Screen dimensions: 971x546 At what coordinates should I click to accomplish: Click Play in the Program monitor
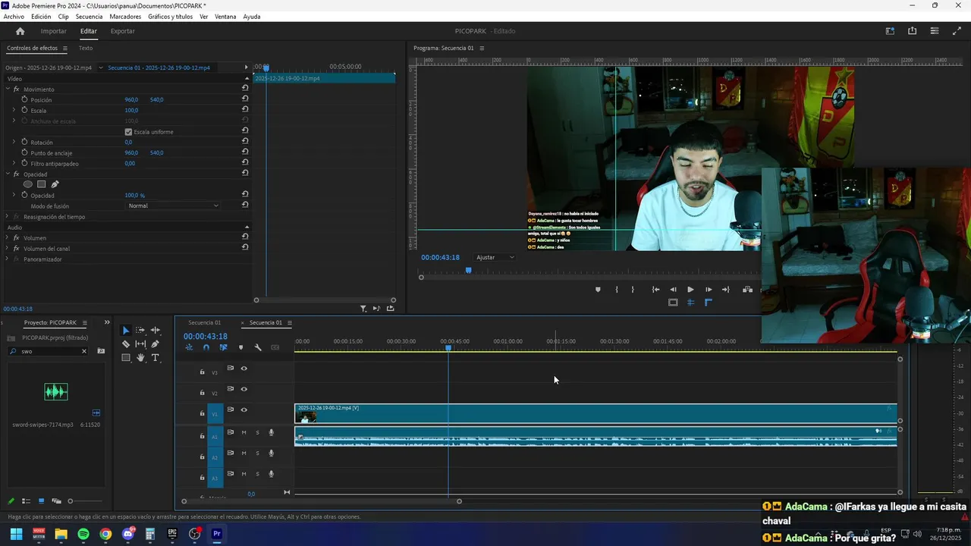690,290
